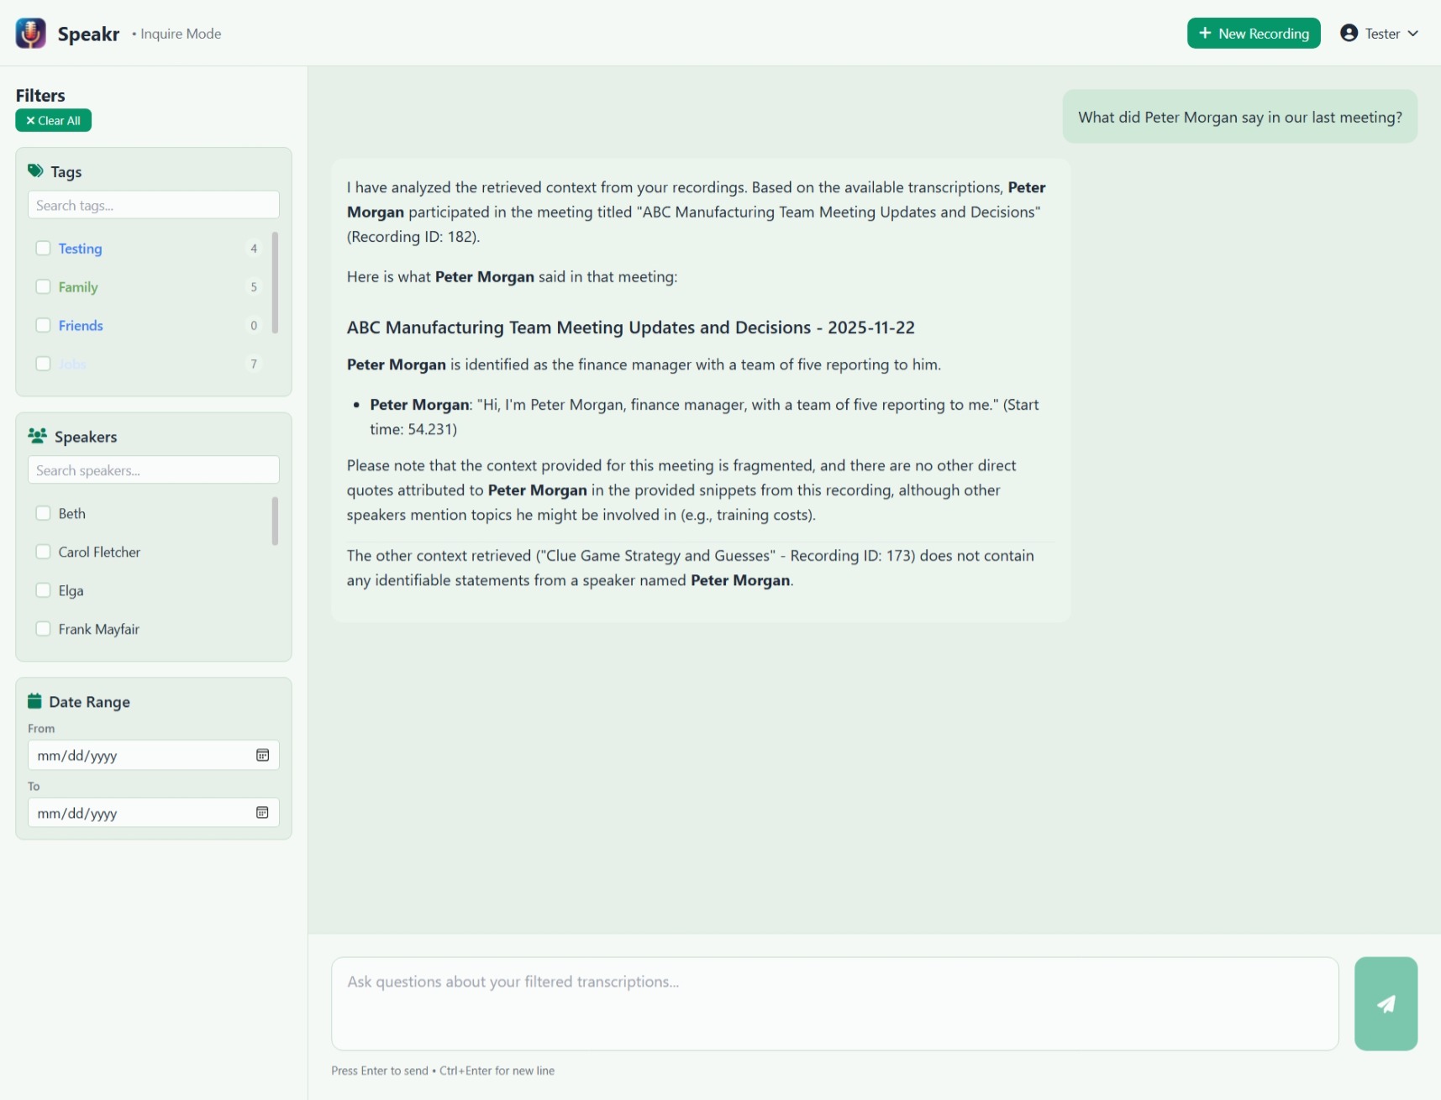Click the paper plane send icon
Viewport: 1441px width, 1100px height.
1386,1003
